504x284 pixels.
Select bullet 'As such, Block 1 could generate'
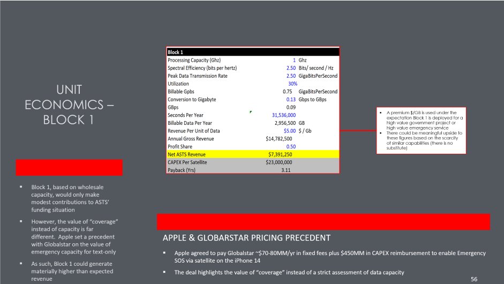(72, 271)
